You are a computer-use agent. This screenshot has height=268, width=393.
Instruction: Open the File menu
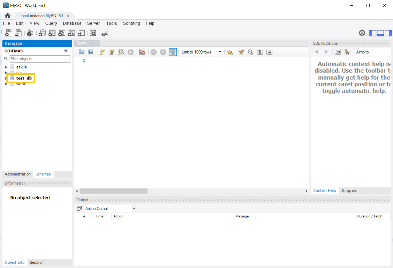6,23
